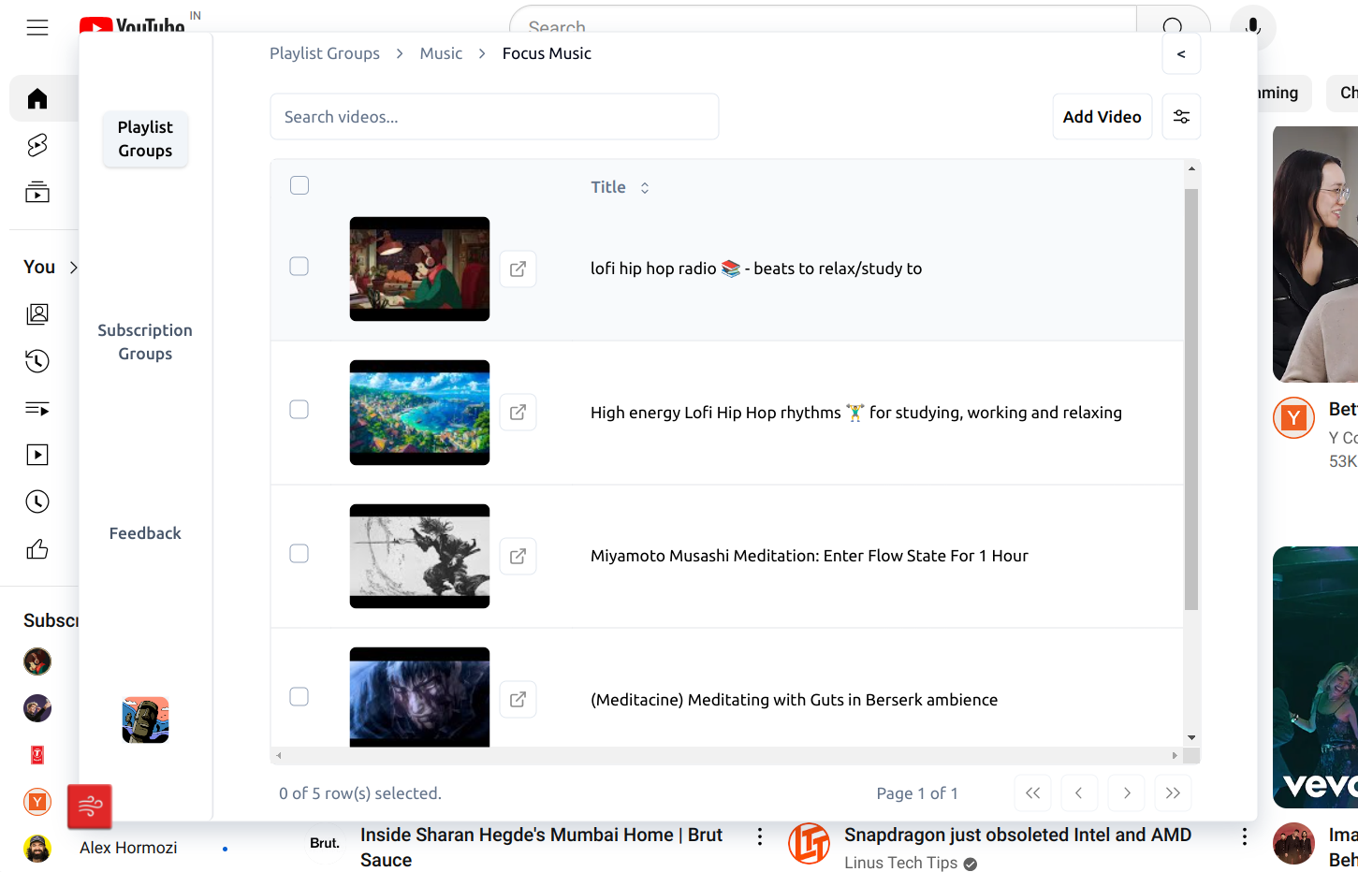The height and width of the screenshot is (872, 1358).
Task: Go to previous page button
Action: coord(1079,793)
